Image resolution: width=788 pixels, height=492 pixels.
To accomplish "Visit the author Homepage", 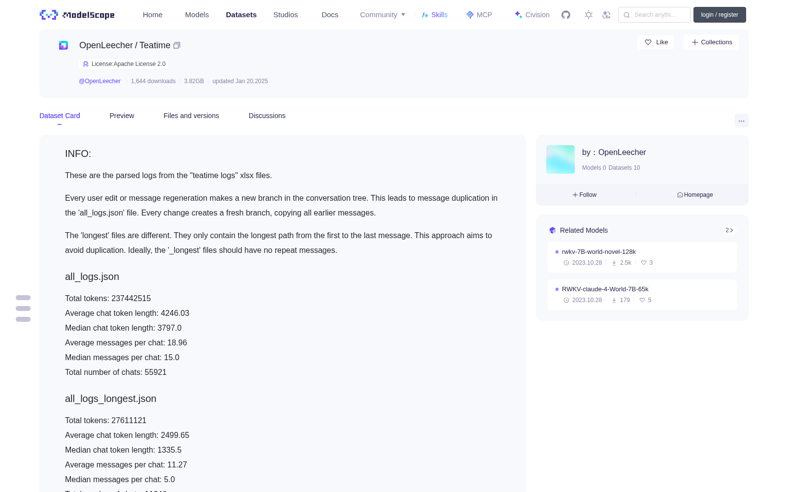I will (695, 195).
